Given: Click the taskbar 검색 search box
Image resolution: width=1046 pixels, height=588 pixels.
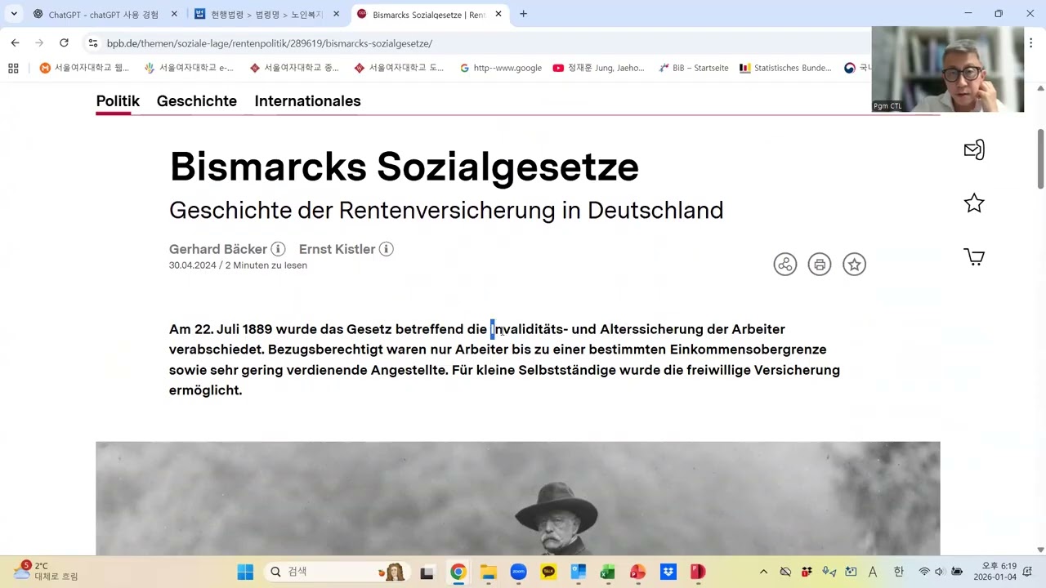Looking at the screenshot, I should [337, 572].
